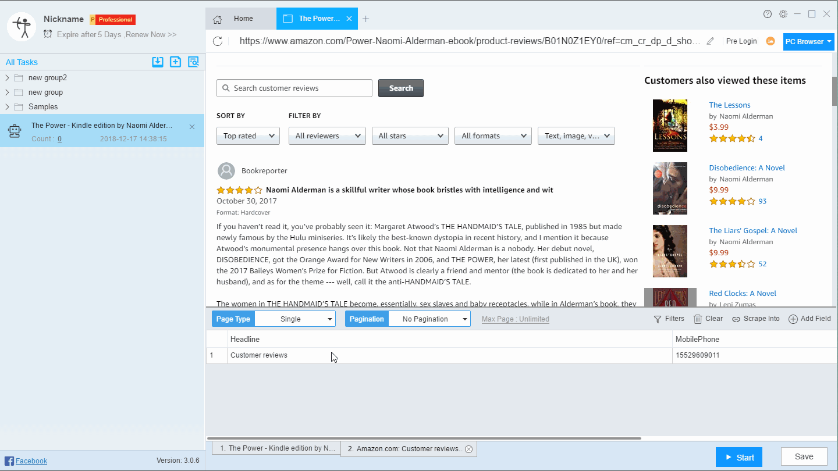This screenshot has width=838, height=471.
Task: Click Filters funnel icon
Action: coord(658,319)
